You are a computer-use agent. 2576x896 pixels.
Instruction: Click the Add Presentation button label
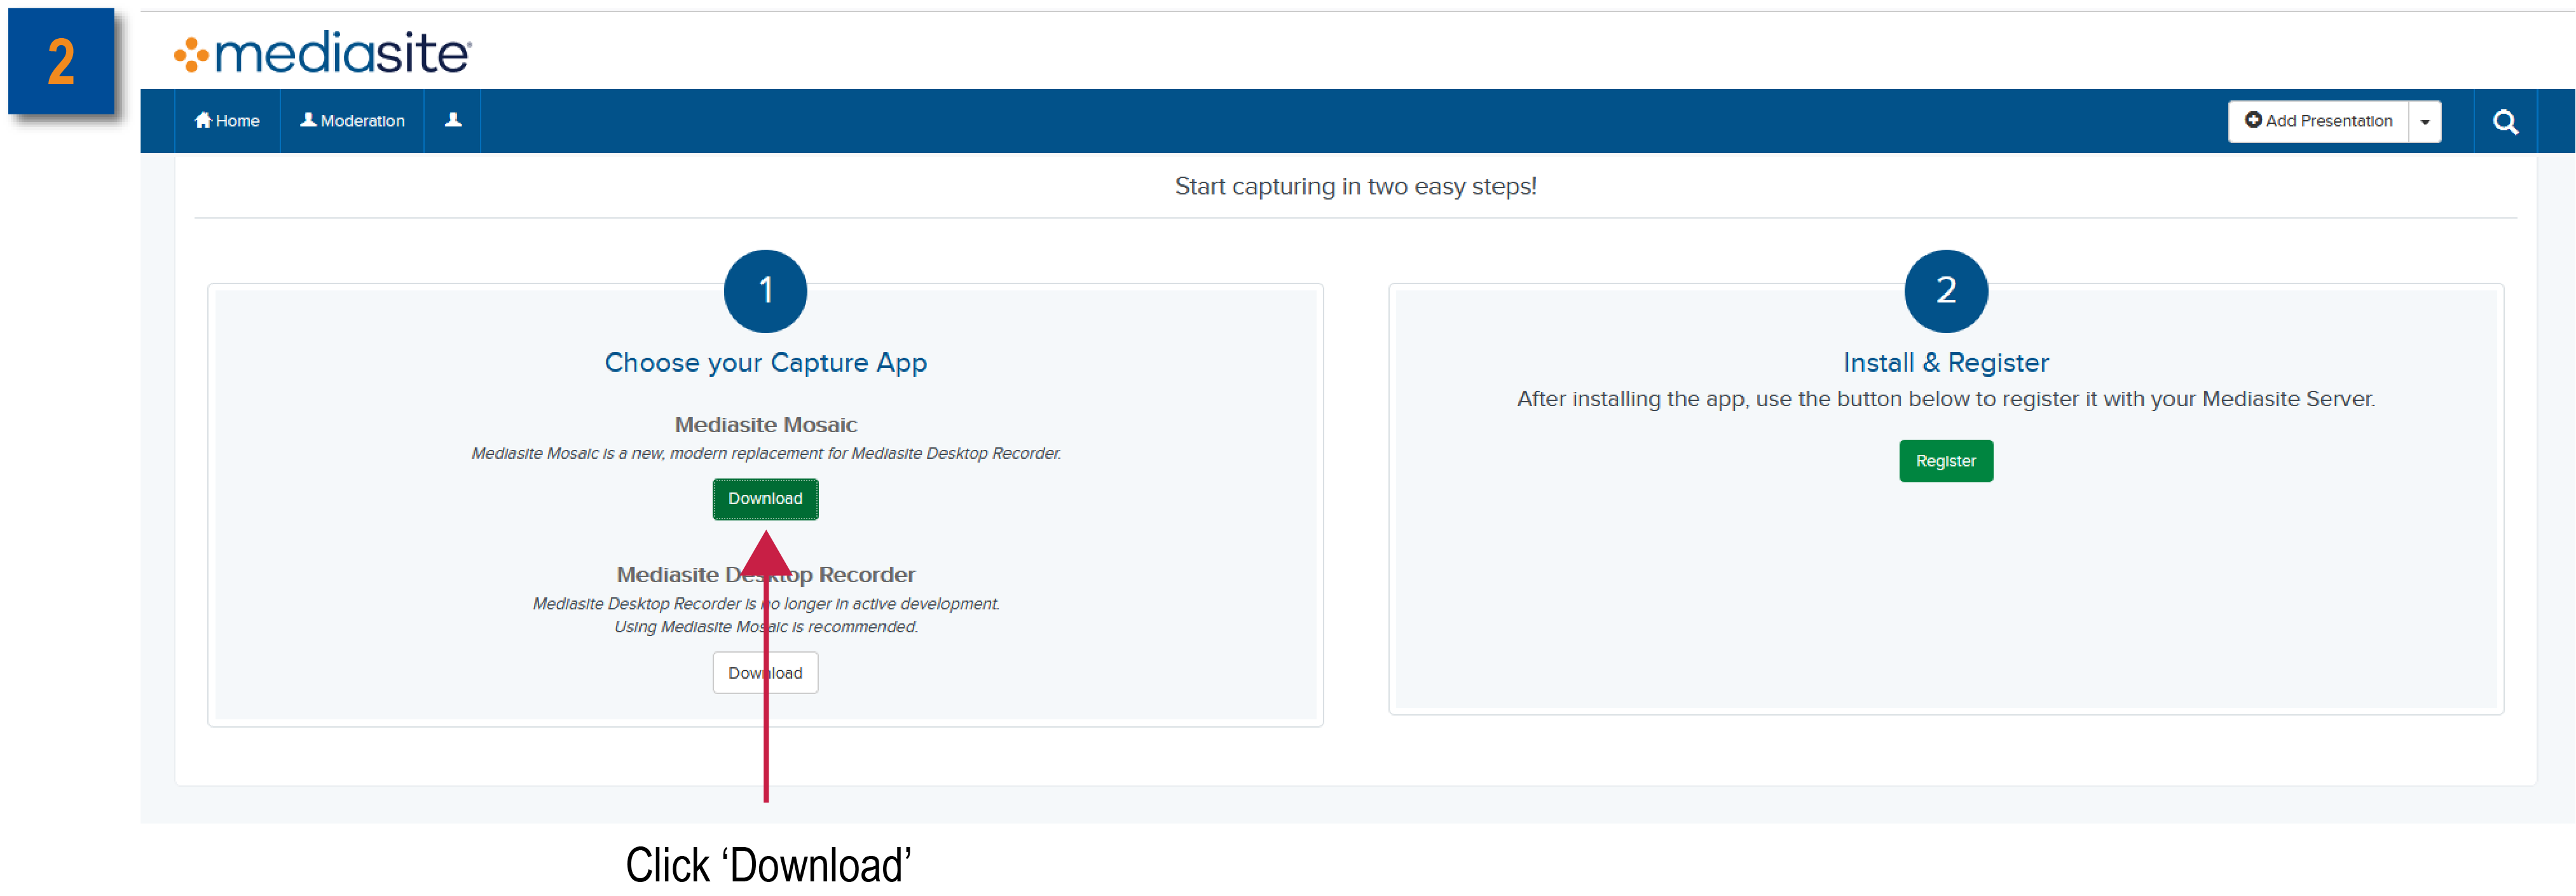[x=2328, y=121]
